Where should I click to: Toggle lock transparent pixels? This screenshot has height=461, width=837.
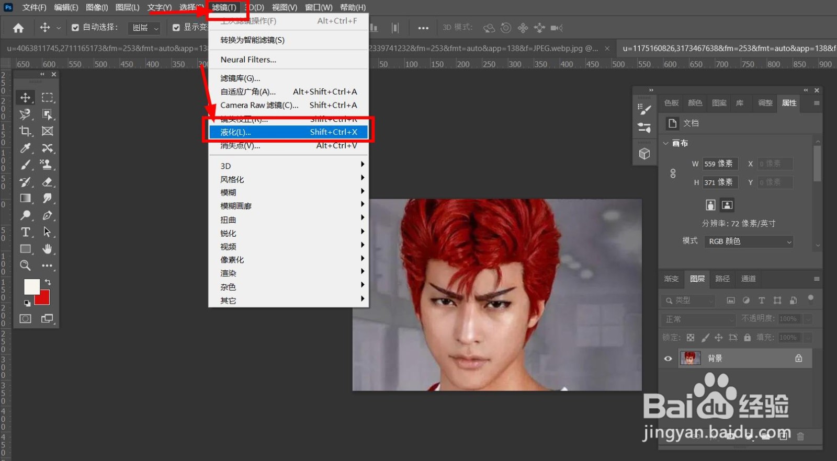point(691,338)
